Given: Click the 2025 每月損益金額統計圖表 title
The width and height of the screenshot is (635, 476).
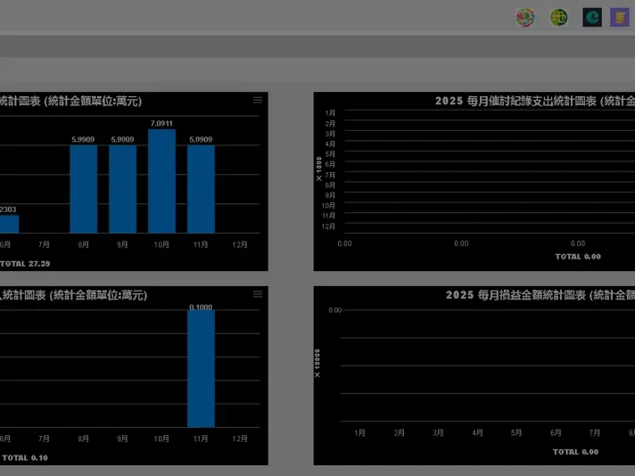Looking at the screenshot, I should [540, 295].
